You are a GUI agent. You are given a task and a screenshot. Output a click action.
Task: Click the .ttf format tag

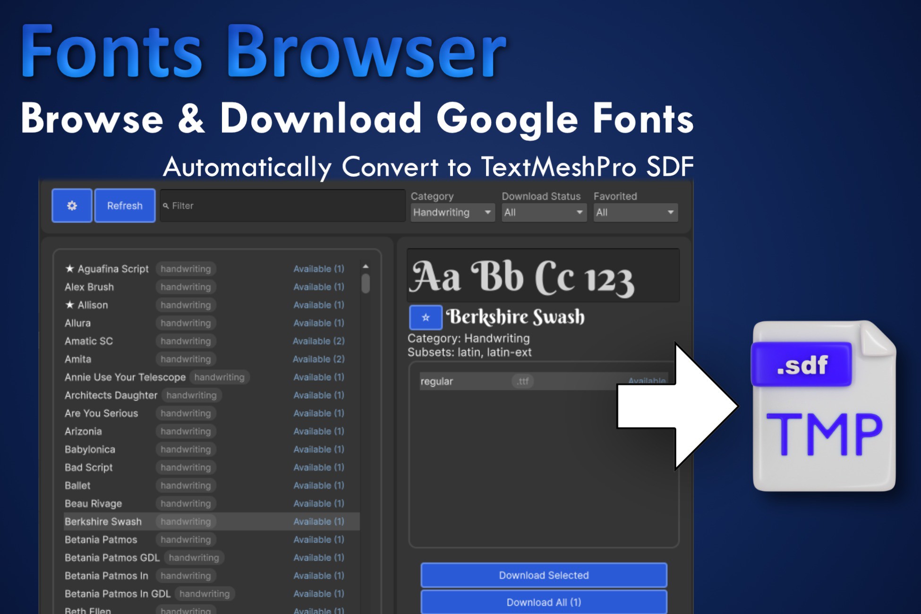[522, 381]
